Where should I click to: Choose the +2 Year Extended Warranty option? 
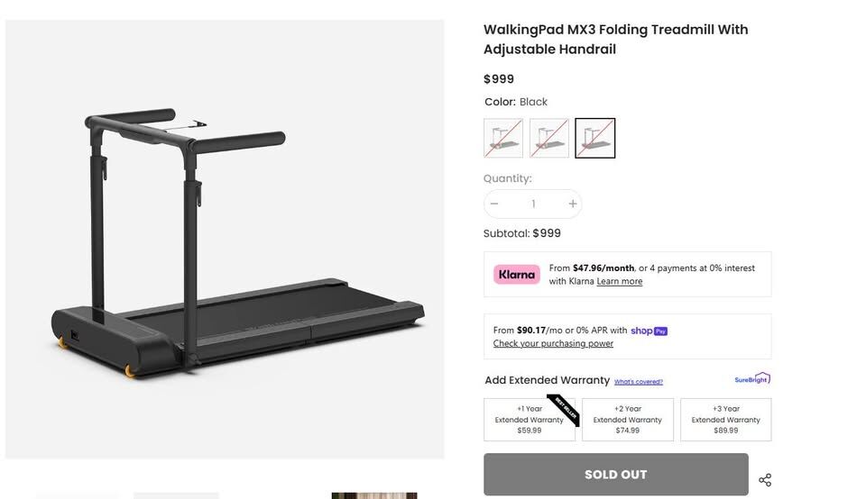[628, 420]
